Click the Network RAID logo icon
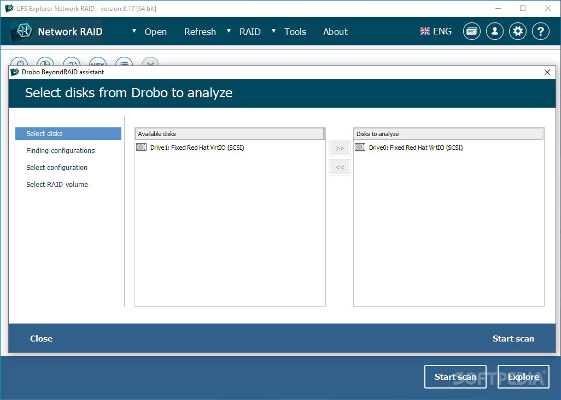 22,31
